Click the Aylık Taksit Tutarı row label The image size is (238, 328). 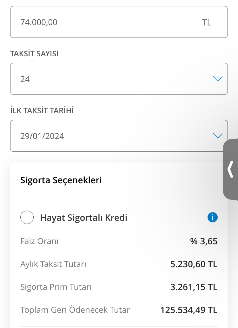[x=53, y=264]
